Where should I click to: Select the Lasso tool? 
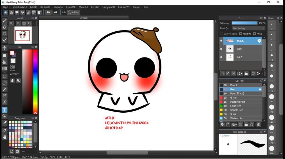point(4,83)
